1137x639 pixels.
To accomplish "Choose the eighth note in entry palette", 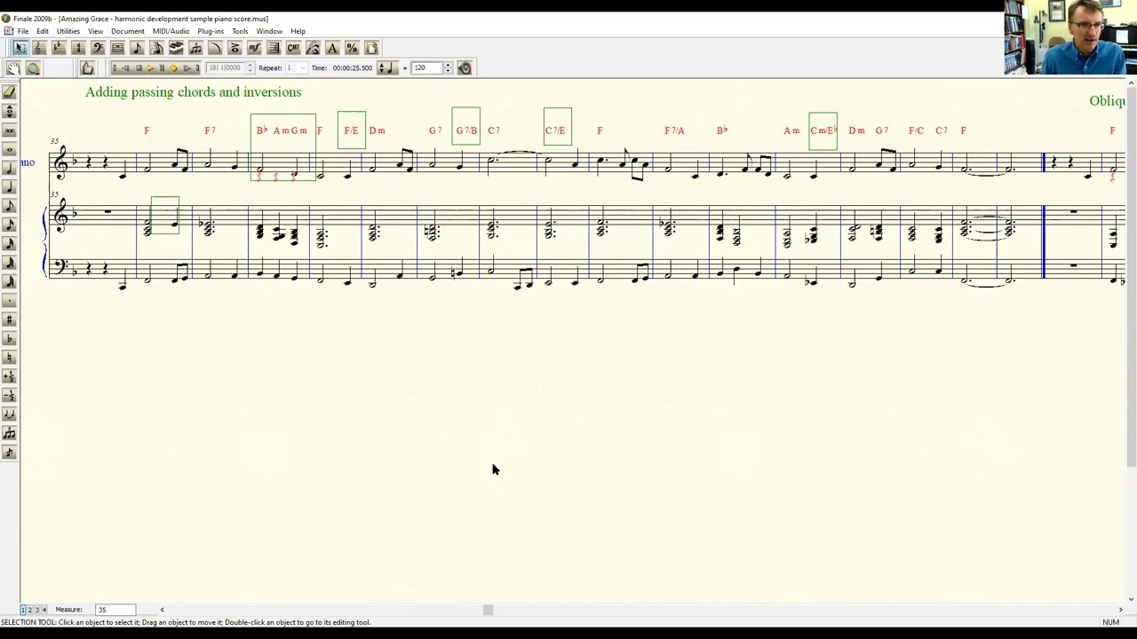I will 10,205.
